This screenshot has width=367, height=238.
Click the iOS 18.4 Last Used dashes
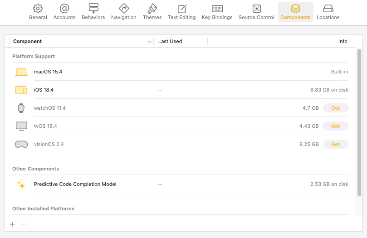(x=160, y=90)
